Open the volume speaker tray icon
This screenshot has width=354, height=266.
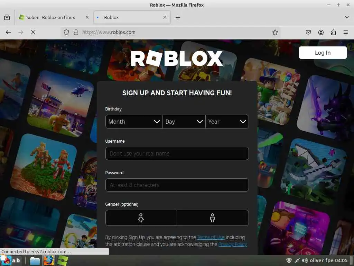[x=305, y=260]
